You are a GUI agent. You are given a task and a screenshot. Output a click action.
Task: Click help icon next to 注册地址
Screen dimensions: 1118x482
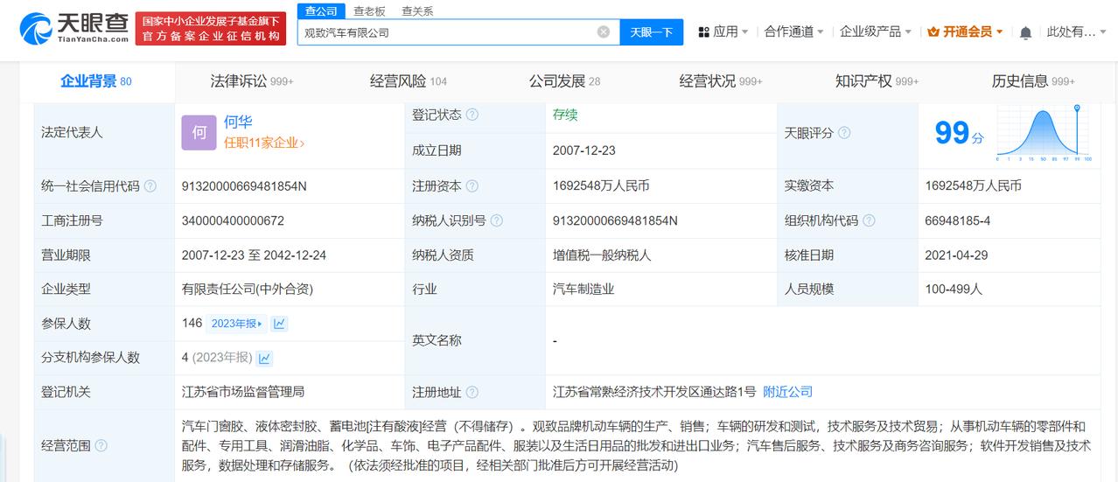(x=472, y=393)
